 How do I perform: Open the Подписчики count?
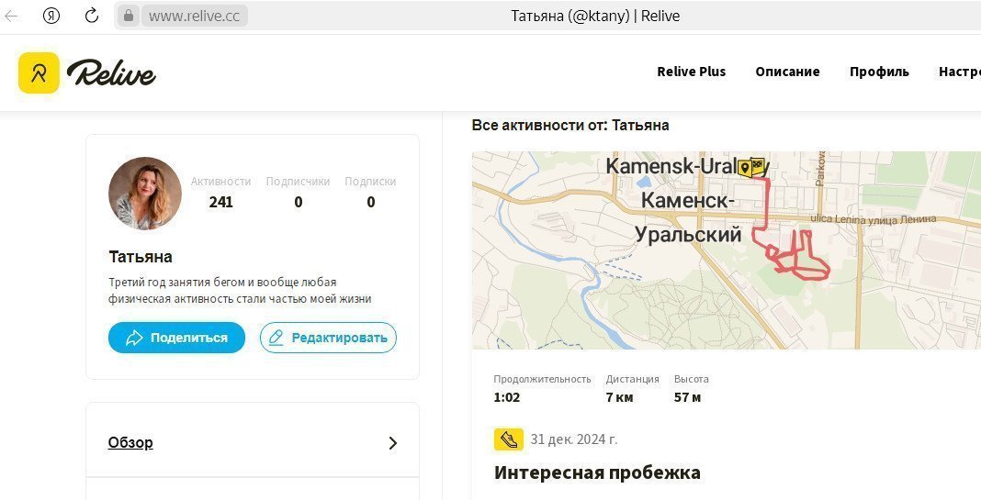point(298,192)
